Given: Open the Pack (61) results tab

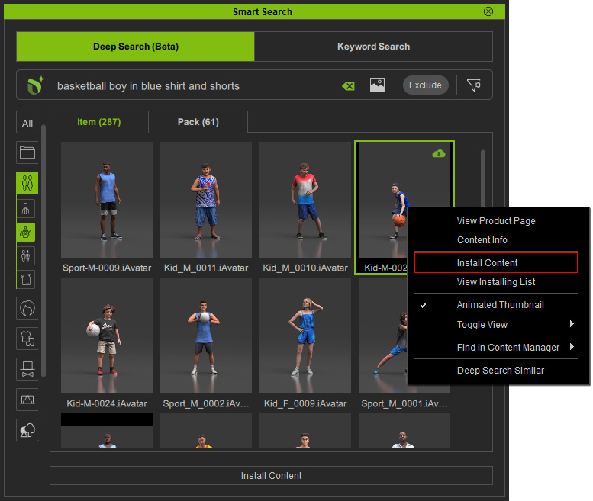Looking at the screenshot, I should (198, 122).
